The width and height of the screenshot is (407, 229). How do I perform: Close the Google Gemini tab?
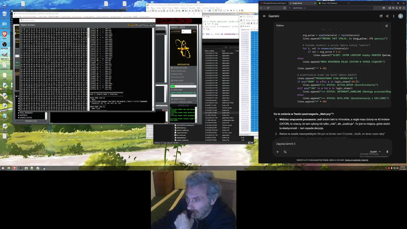tap(315, 3)
